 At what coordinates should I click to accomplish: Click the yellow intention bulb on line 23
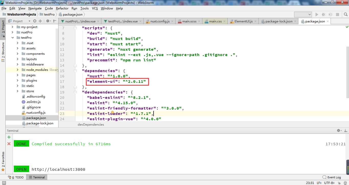pyautogui.click(x=112, y=113)
